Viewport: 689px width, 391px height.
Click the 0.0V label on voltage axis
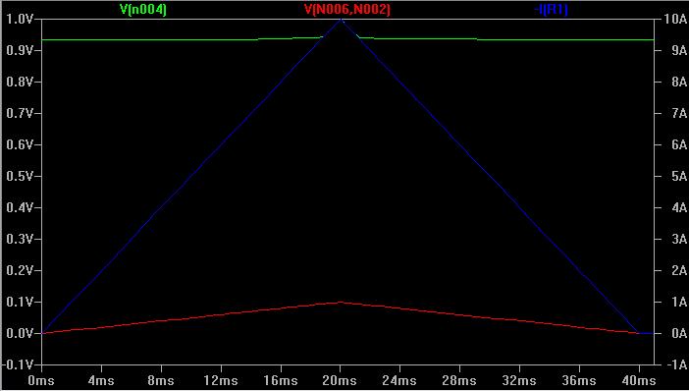click(x=20, y=333)
